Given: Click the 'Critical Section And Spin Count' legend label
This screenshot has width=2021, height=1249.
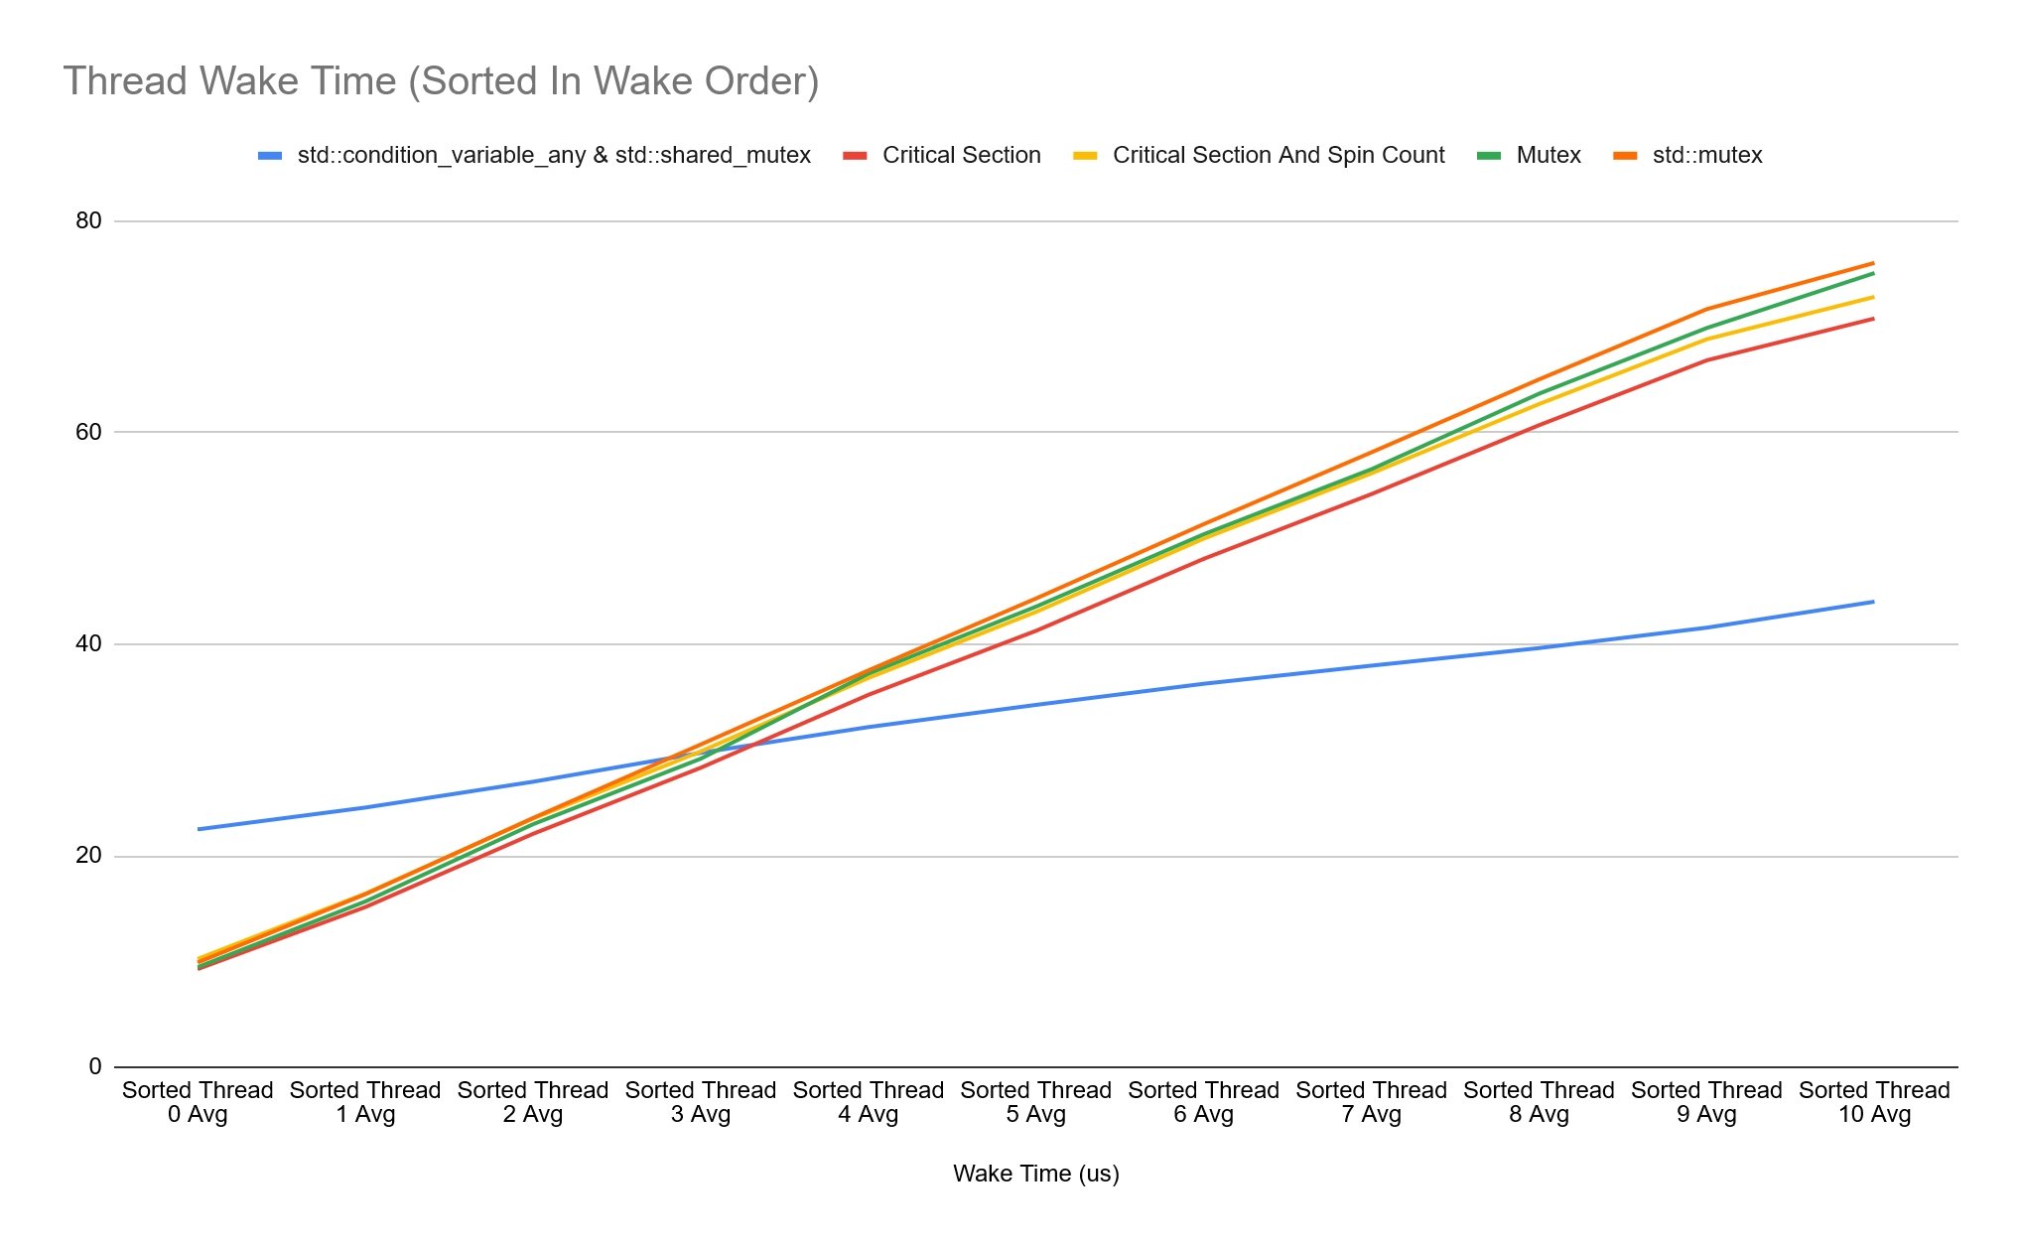Looking at the screenshot, I should point(1278,156).
